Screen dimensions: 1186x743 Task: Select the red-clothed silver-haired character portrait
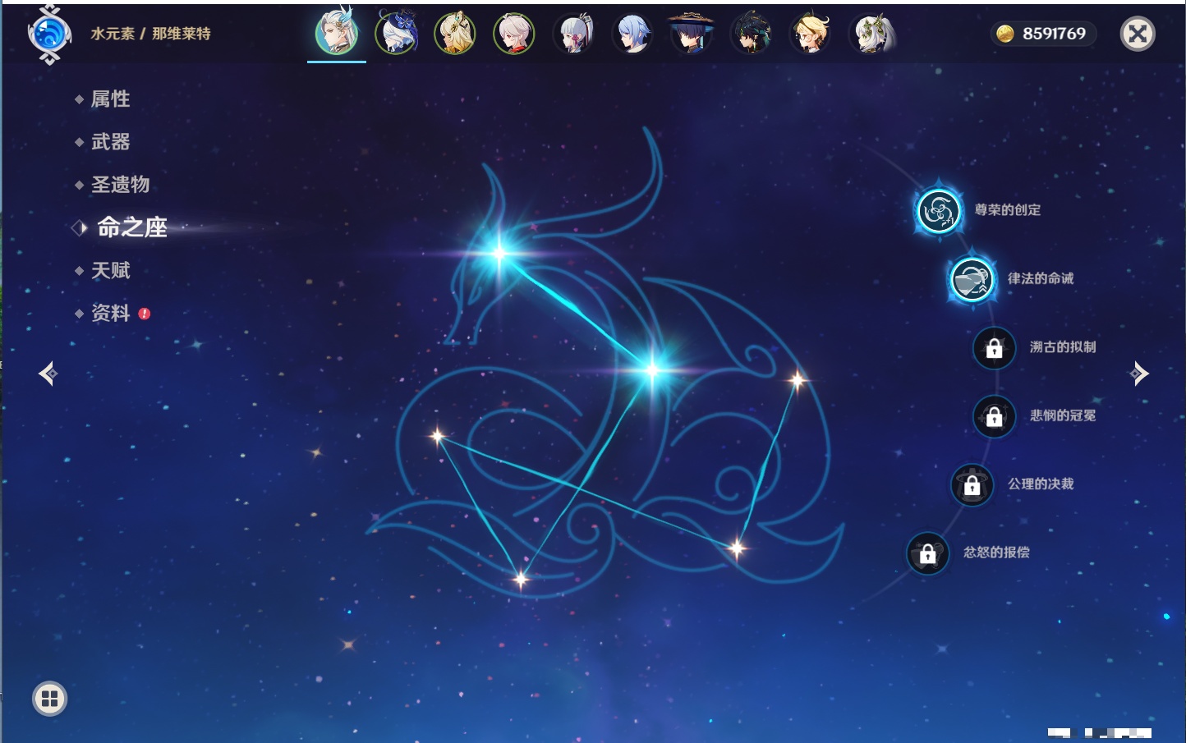[x=514, y=34]
